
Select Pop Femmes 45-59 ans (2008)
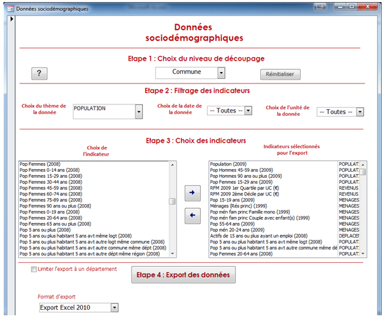click(x=94, y=188)
